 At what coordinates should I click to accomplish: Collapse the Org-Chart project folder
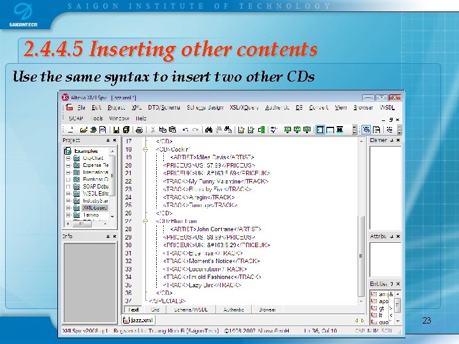[x=68, y=158]
